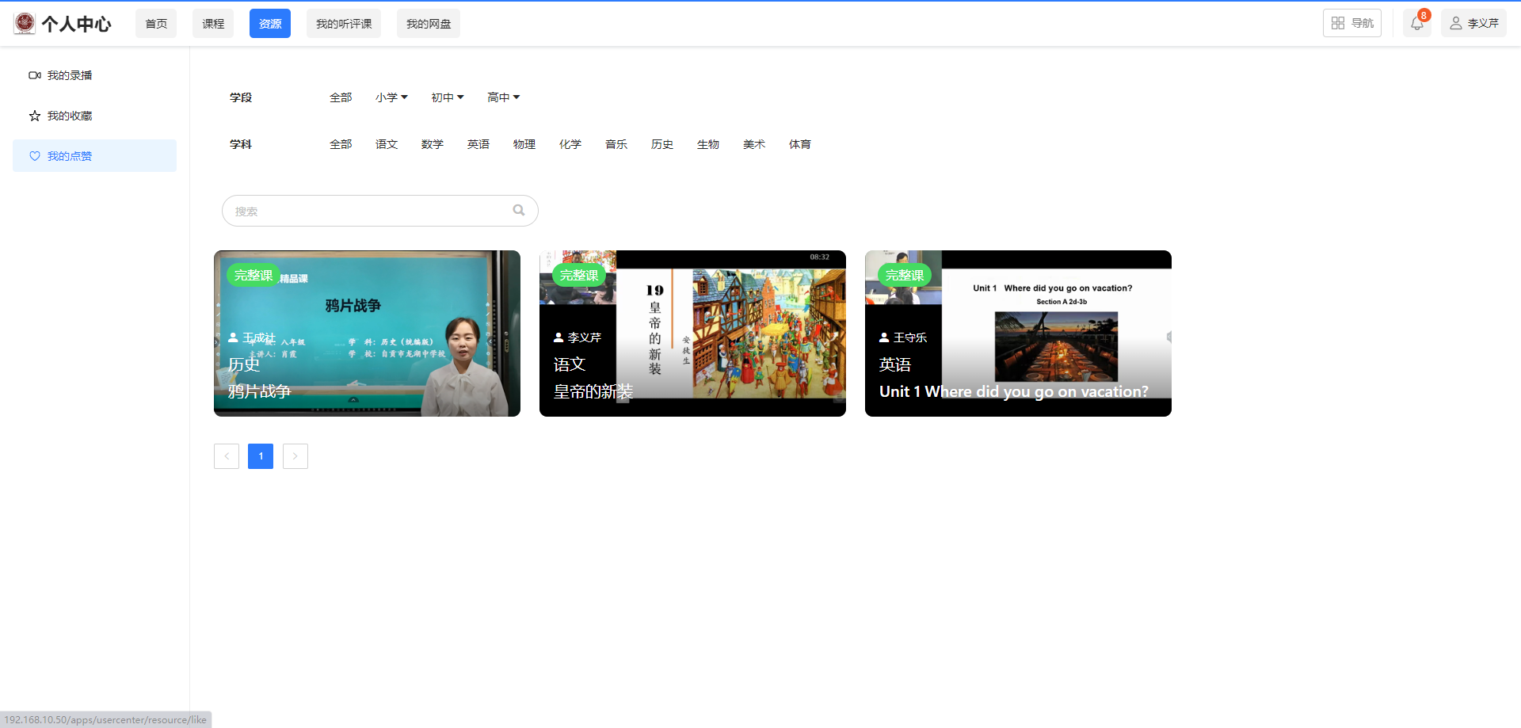Expand the 初中 grade dropdown

click(447, 97)
